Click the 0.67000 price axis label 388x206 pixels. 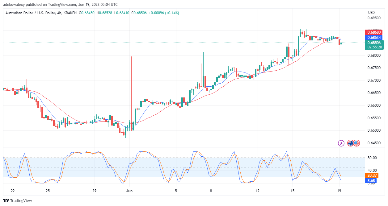pos(374,80)
